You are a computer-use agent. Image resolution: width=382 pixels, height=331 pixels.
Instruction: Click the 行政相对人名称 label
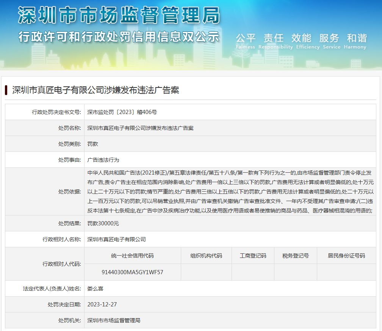pyautogui.click(x=62, y=239)
